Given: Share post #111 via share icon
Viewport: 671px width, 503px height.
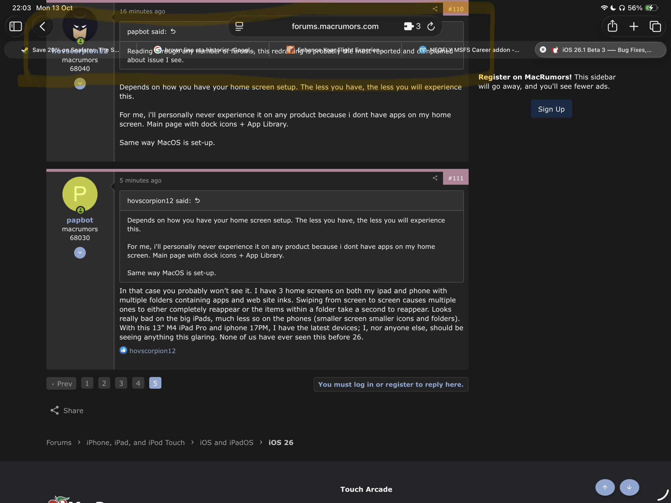Looking at the screenshot, I should pyautogui.click(x=435, y=178).
